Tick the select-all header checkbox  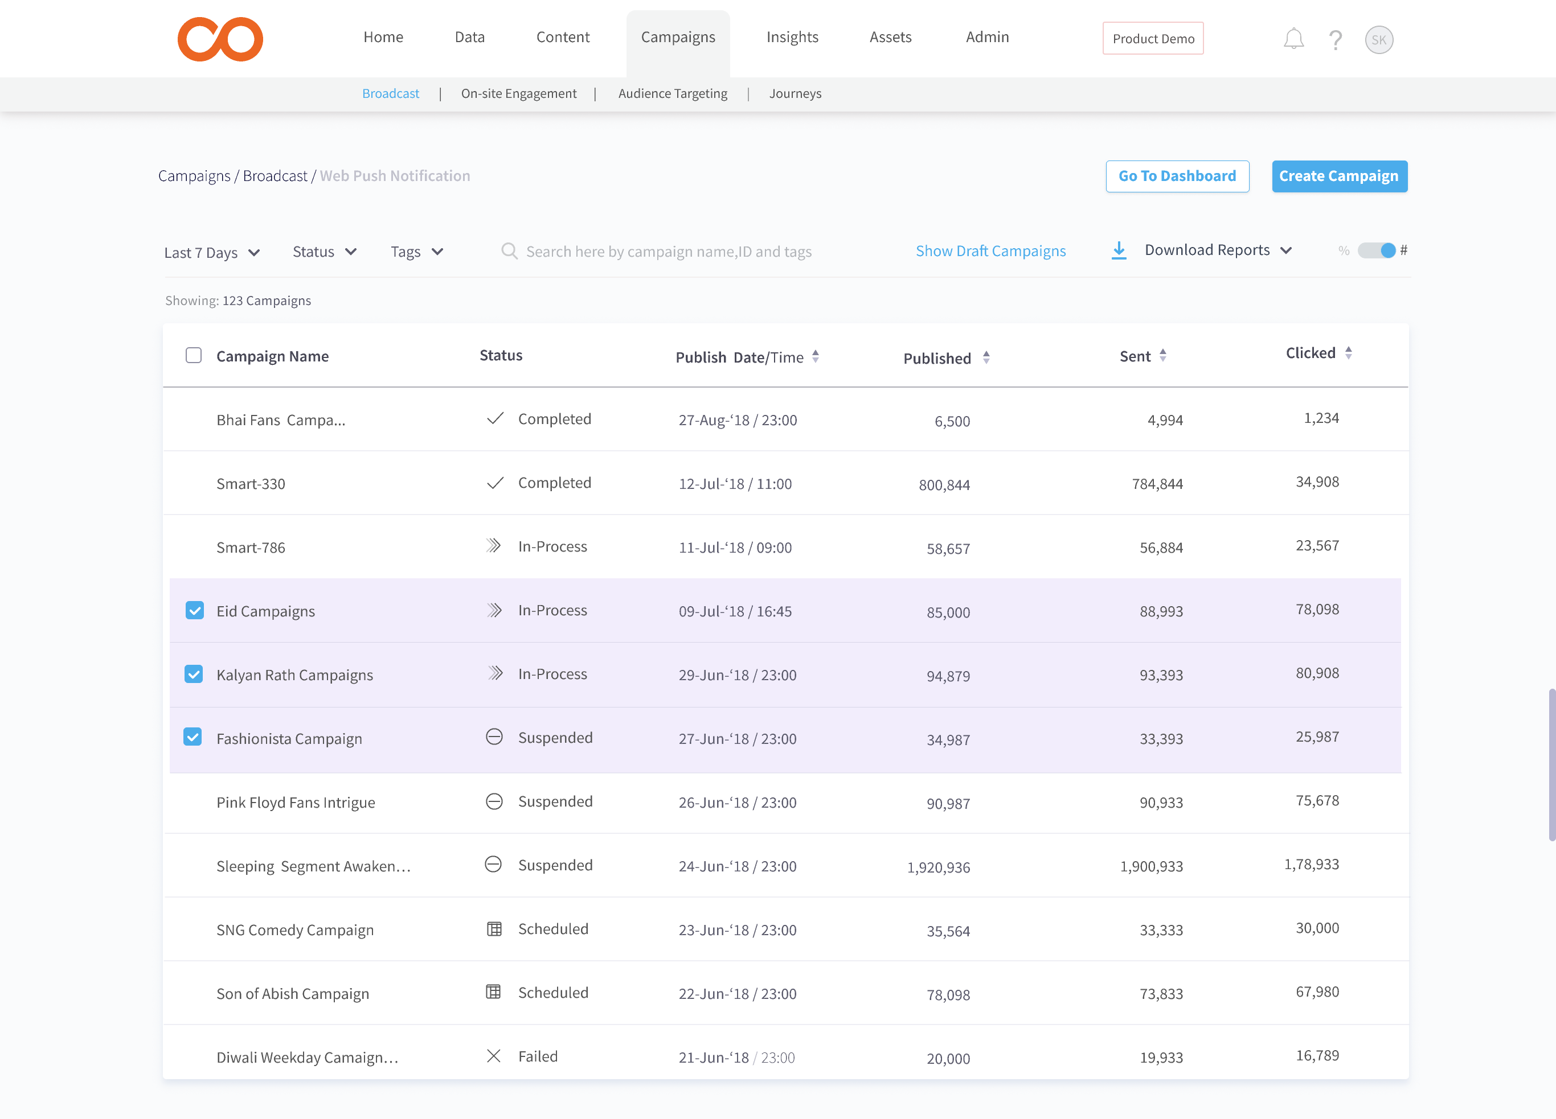[194, 355]
